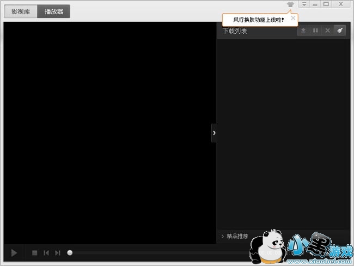Start download in 下载列表 toolbar
Image resolution: width=354 pixels, height=266 pixels.
(x=303, y=31)
